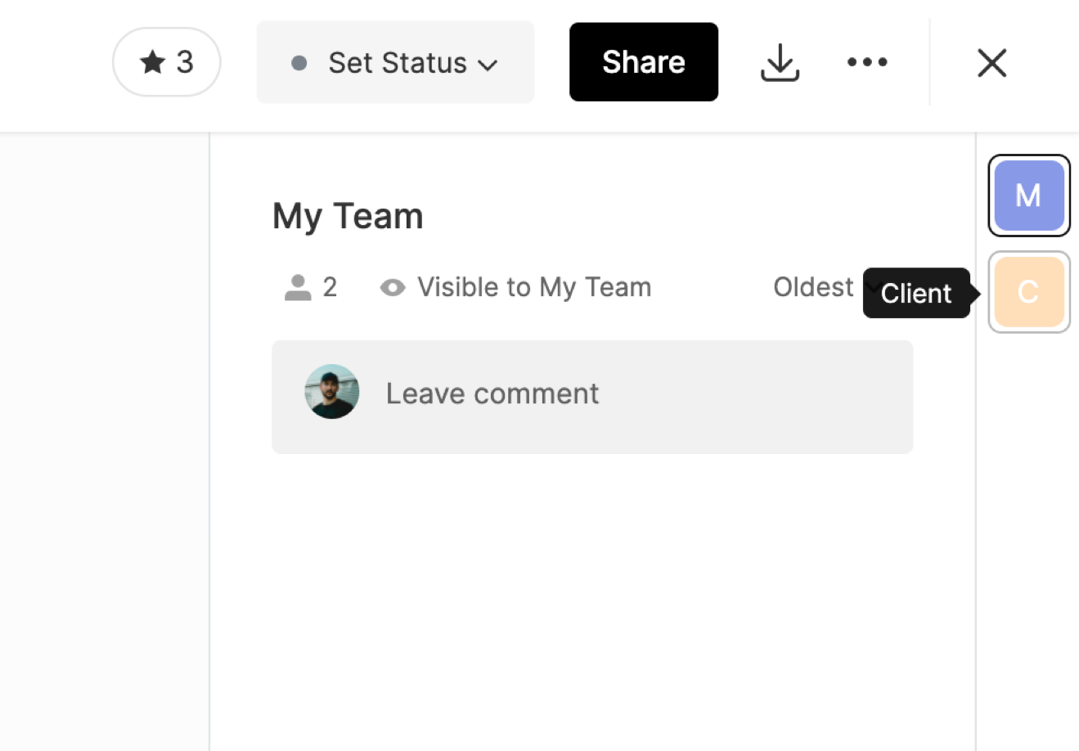
Task: Click the Client tooltip label
Action: tap(915, 293)
